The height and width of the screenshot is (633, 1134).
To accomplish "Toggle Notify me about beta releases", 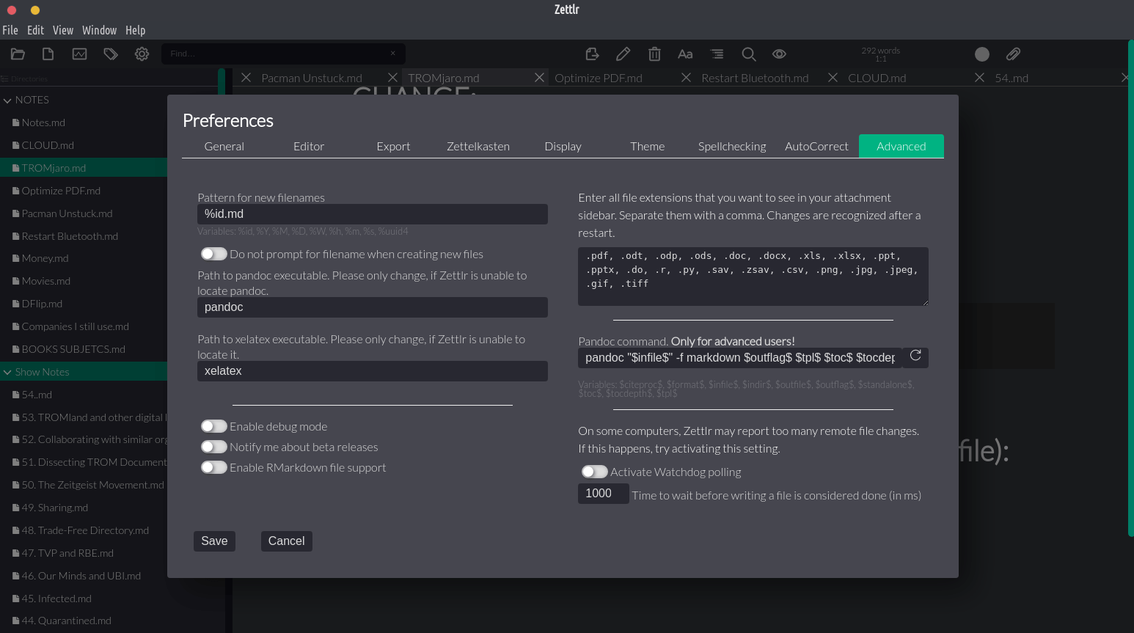I will 213,447.
